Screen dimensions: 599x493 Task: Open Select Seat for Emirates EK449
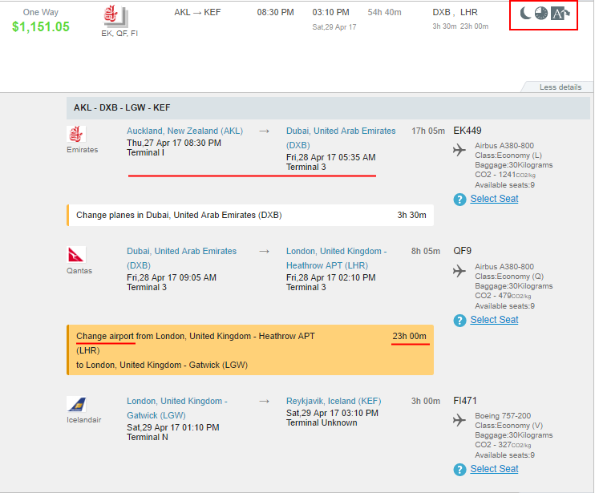pyautogui.click(x=494, y=199)
